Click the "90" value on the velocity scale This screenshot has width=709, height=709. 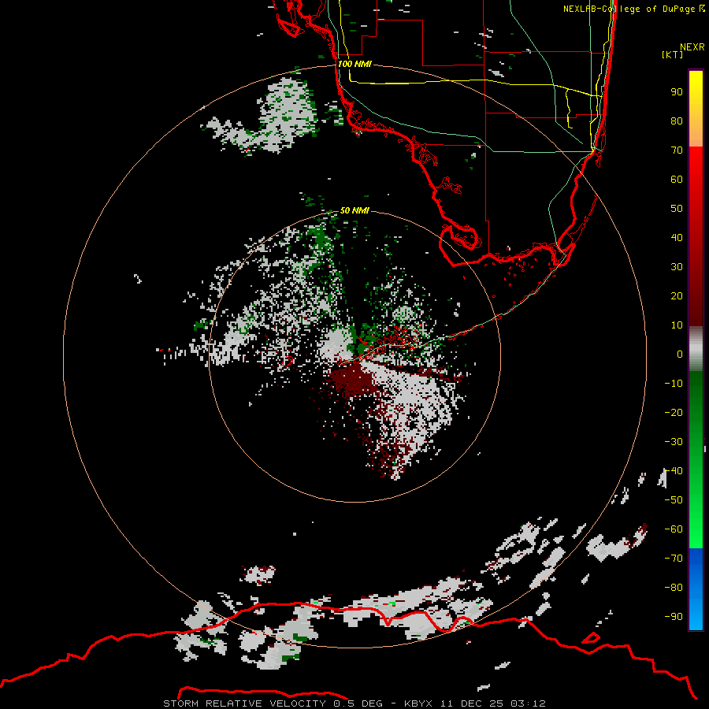pos(677,92)
